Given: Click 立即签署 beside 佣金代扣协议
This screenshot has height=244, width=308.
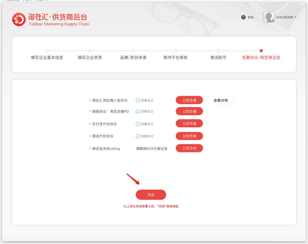Looking at the screenshot, I should tap(189, 136).
